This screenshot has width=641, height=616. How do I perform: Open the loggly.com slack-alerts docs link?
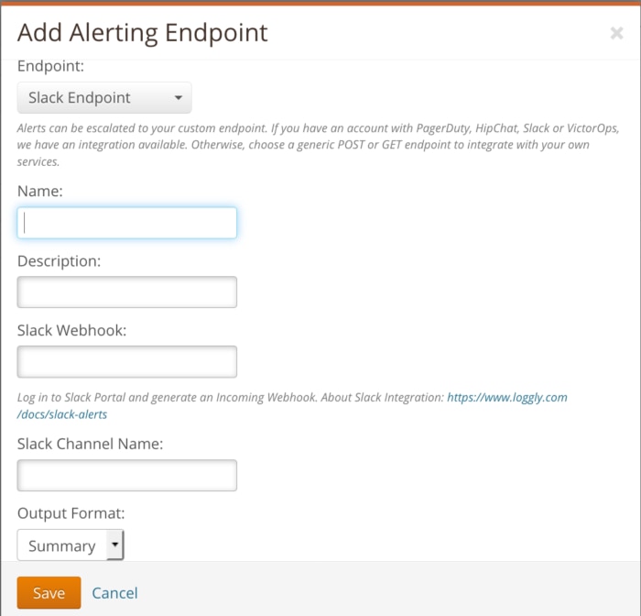coord(506,398)
